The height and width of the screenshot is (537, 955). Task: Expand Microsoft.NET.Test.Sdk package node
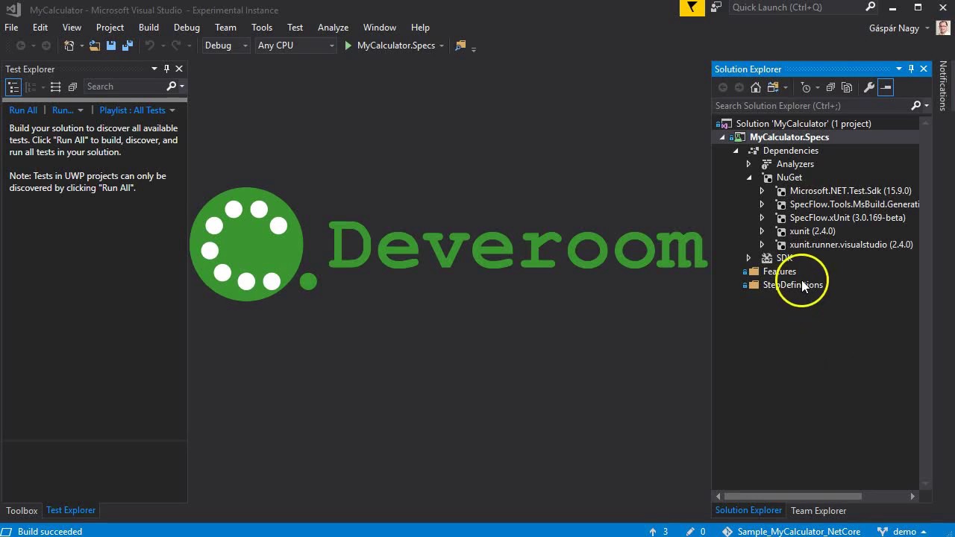tap(762, 191)
